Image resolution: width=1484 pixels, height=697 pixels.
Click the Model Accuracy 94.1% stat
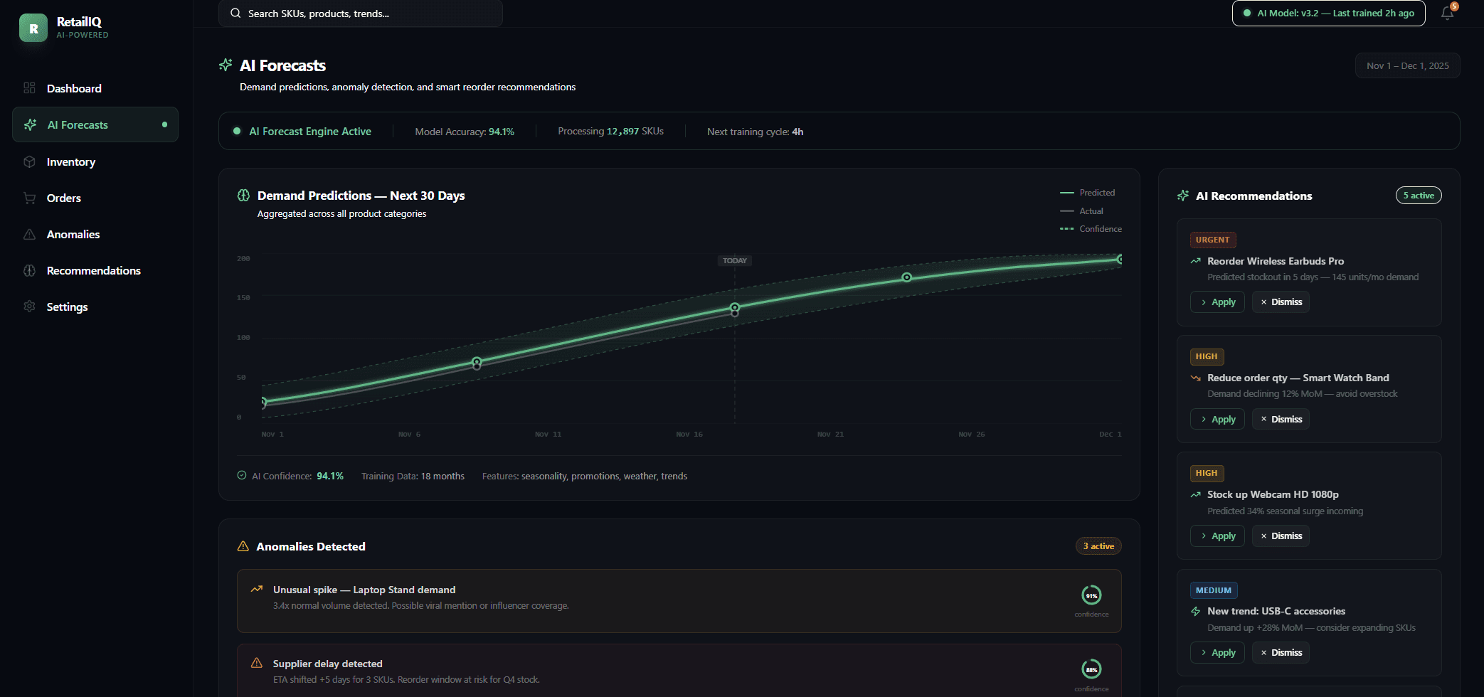click(x=465, y=132)
